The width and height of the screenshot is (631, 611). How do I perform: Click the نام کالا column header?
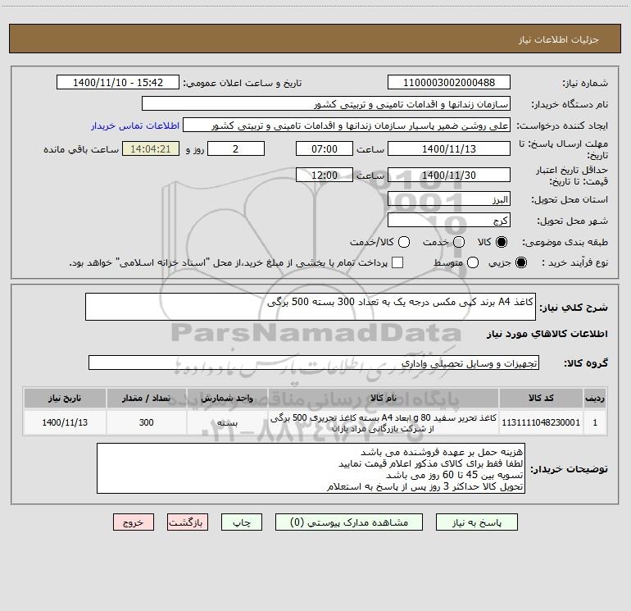coord(384,398)
